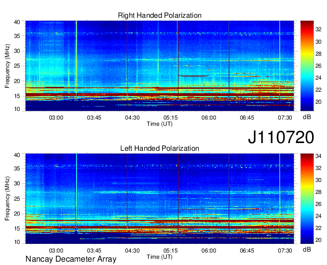Viewport: 327px width, 265px height.
Task: Click 03:45 tick under Left Handed plot
Action: point(94,250)
